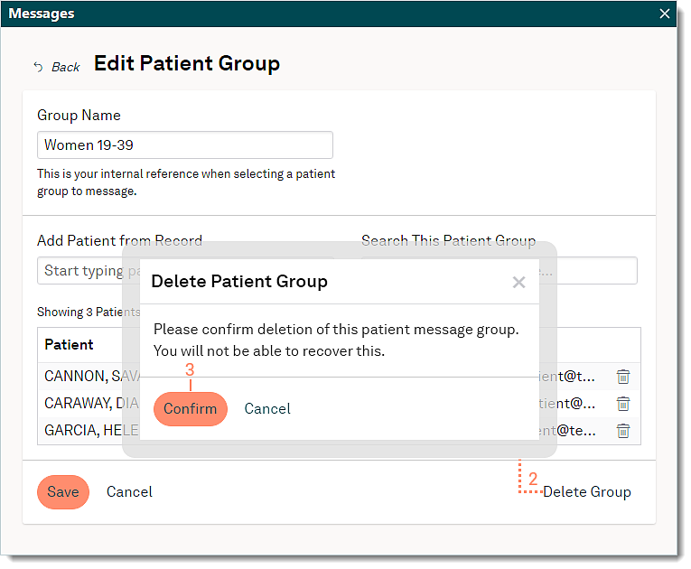Click the Patient column header
The width and height of the screenshot is (691, 569).
click(x=69, y=345)
